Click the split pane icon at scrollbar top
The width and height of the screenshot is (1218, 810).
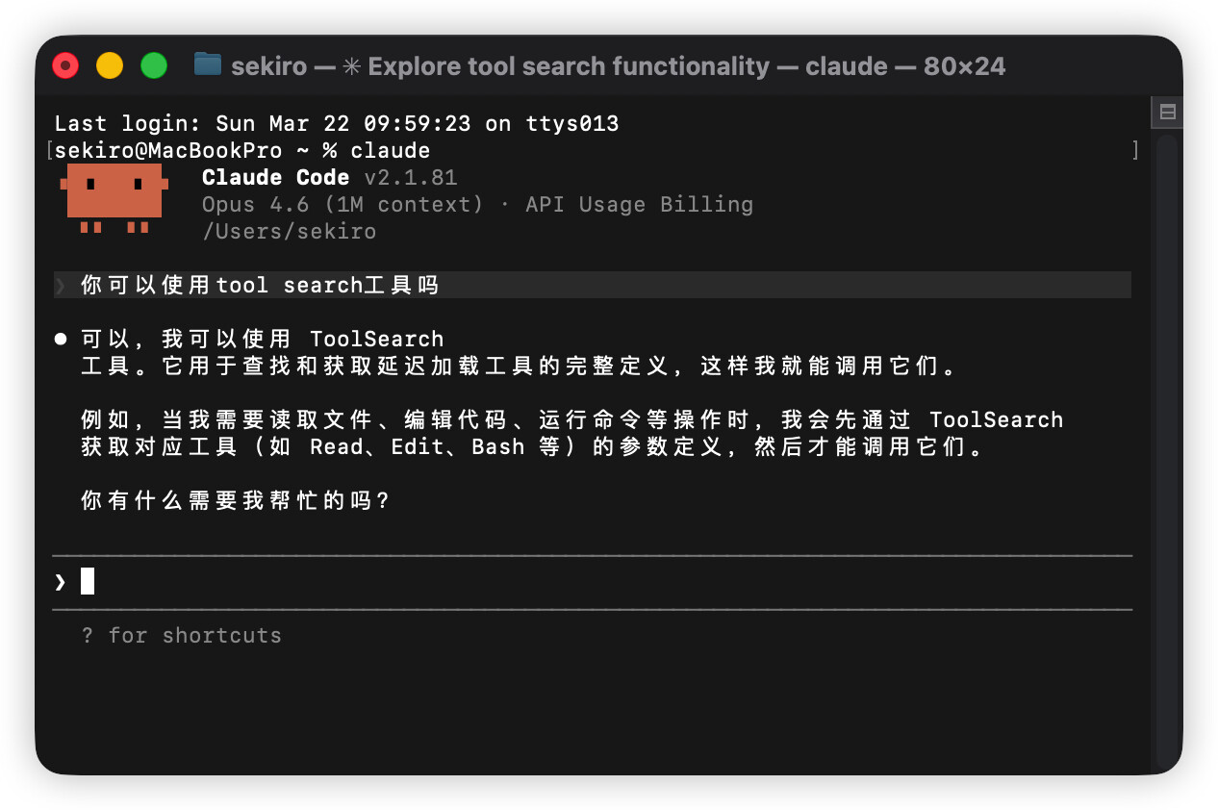point(1167,113)
